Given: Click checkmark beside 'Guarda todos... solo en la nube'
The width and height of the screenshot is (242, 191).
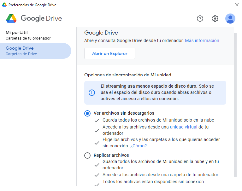Looking at the screenshot, I should tap(97, 120).
